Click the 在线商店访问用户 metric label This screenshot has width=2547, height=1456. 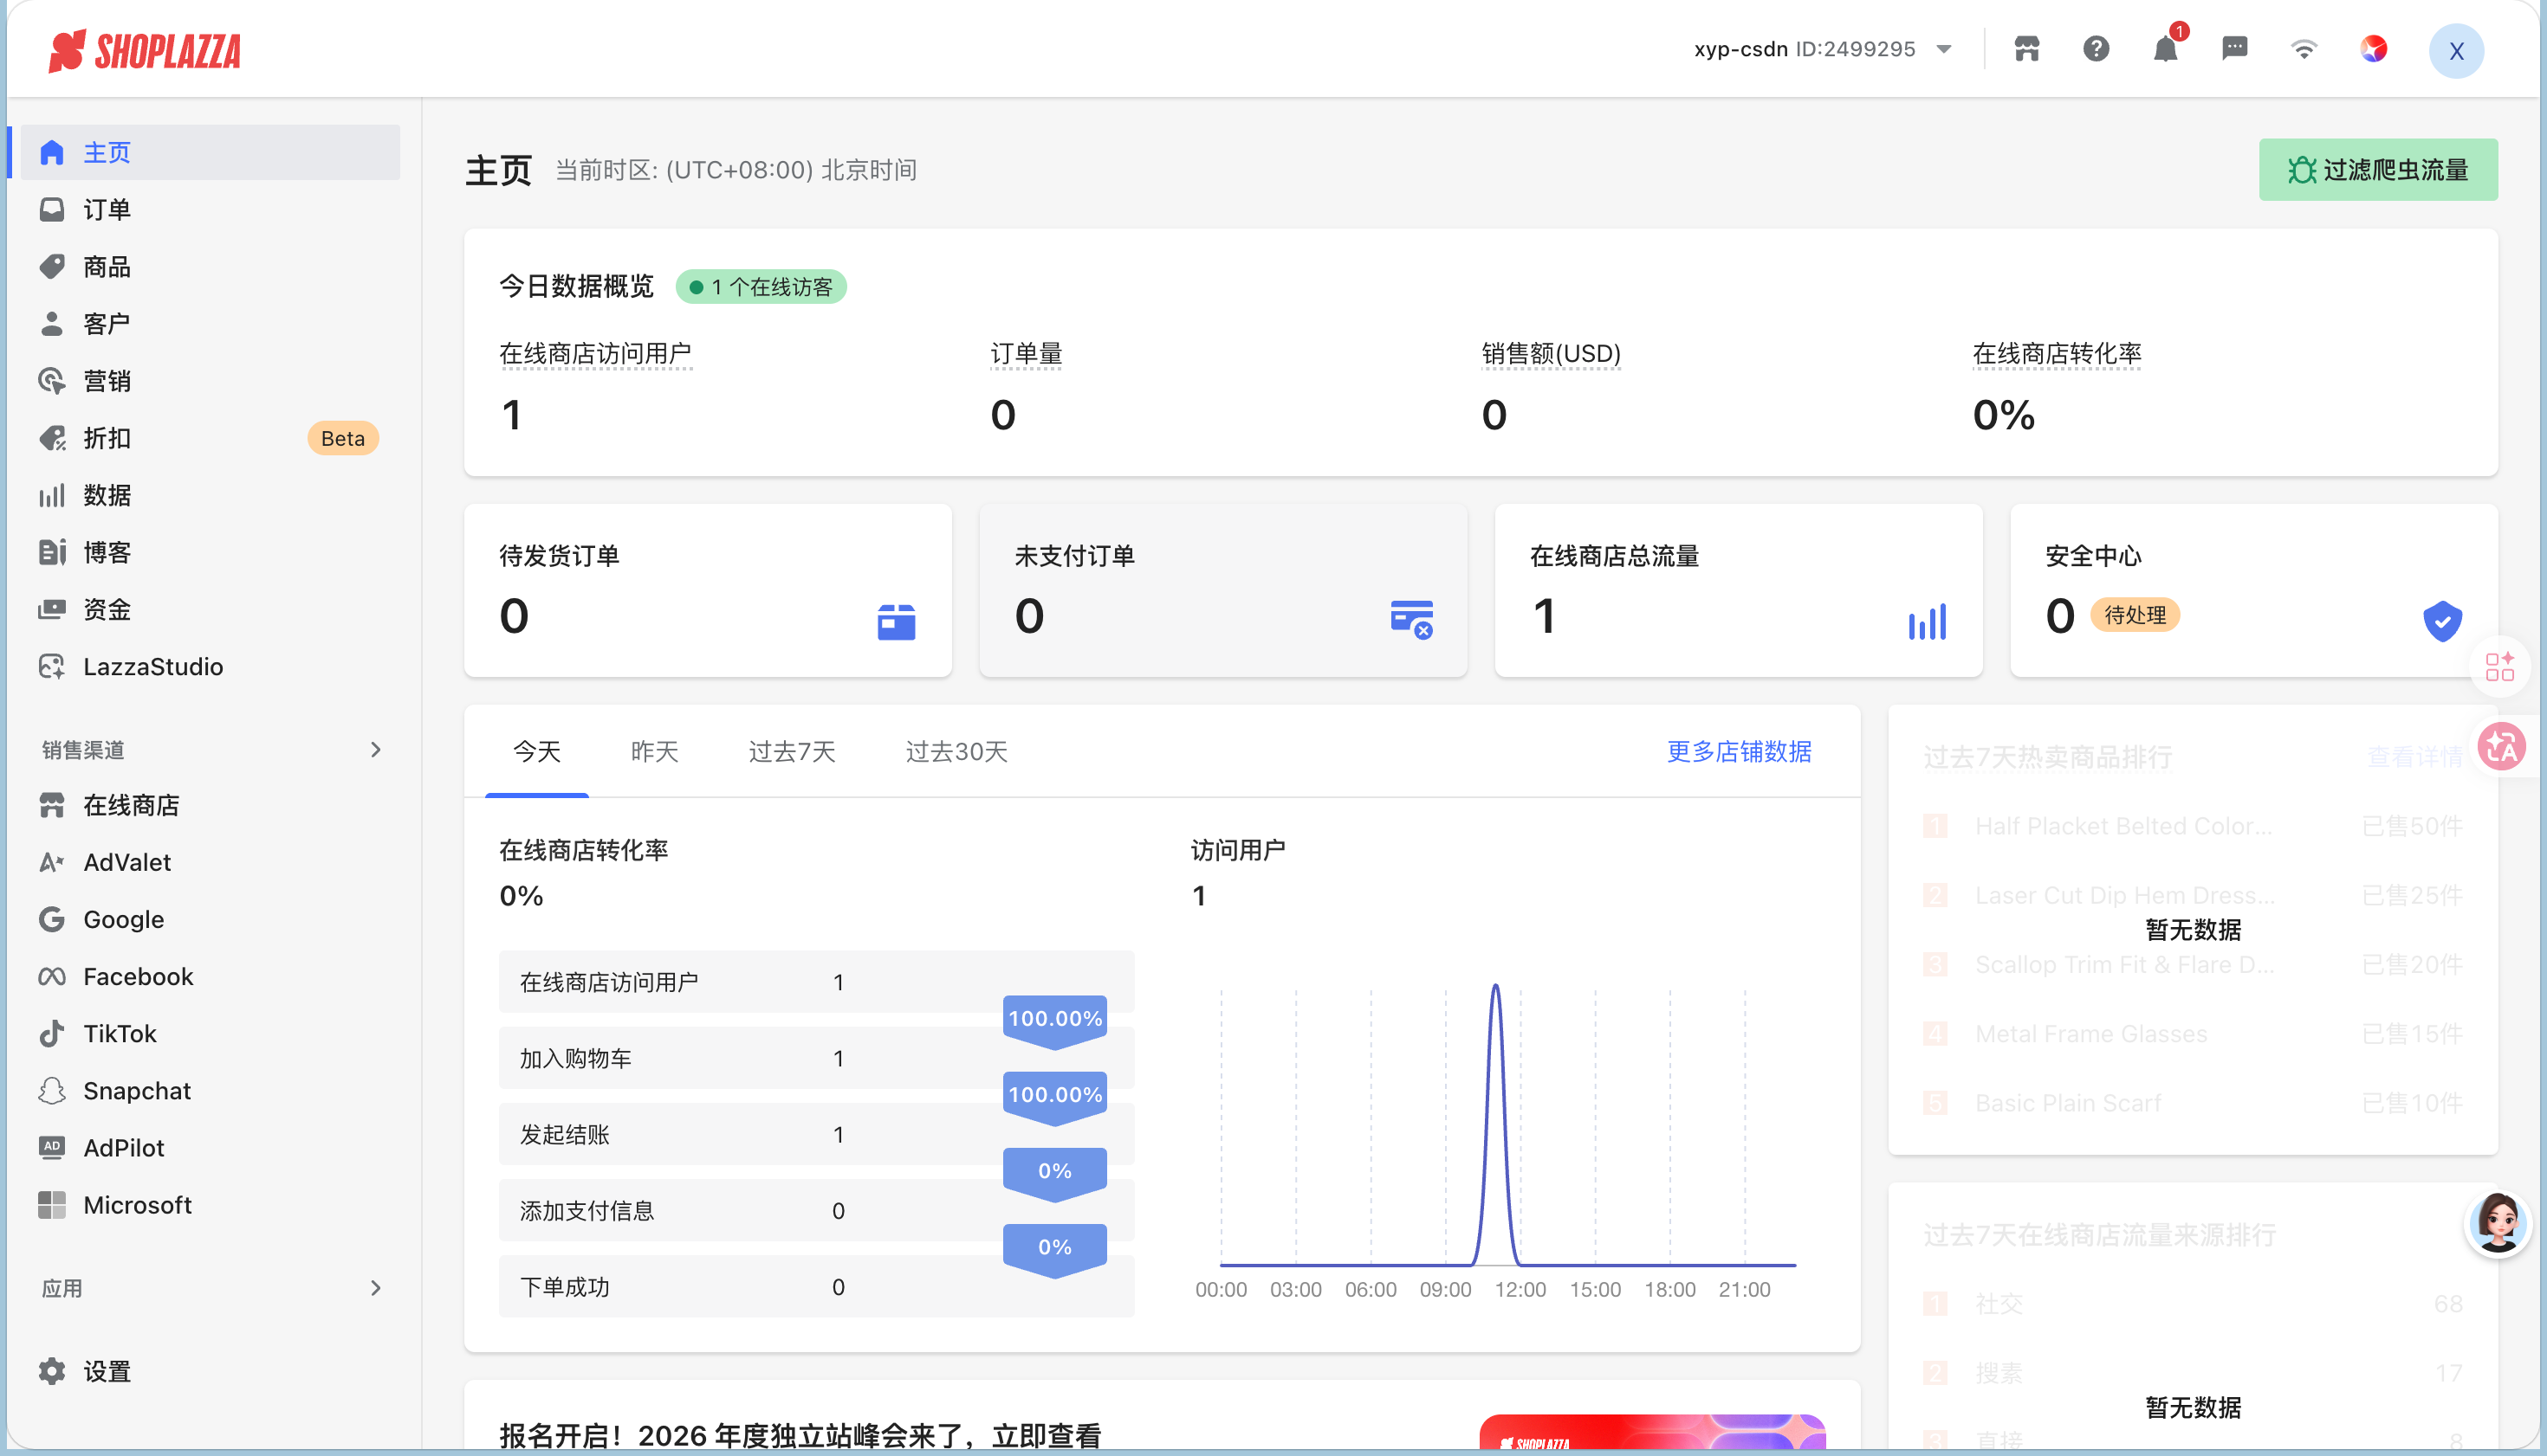pos(595,353)
